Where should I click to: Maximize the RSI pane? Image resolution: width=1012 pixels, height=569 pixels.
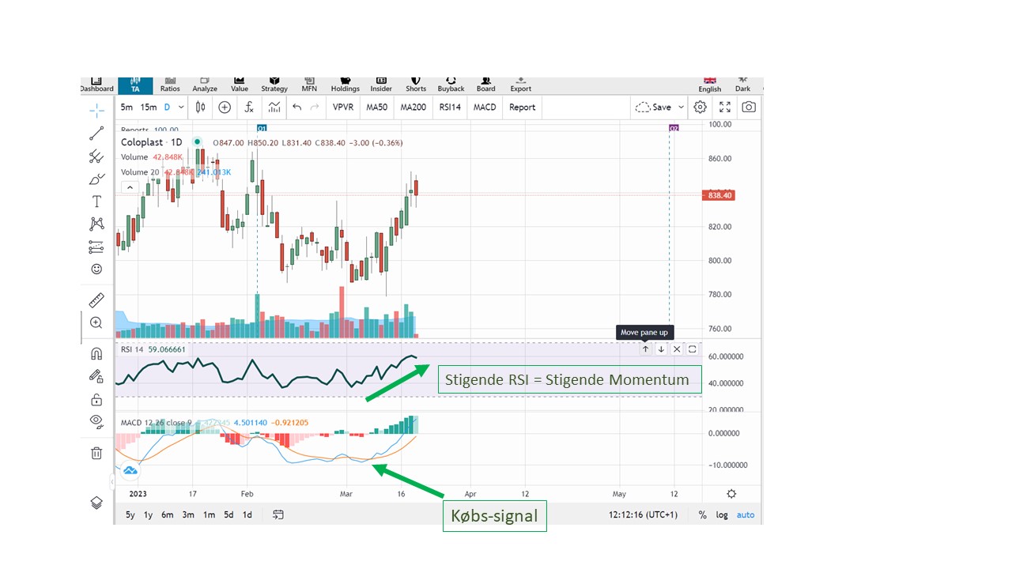pyautogui.click(x=693, y=349)
